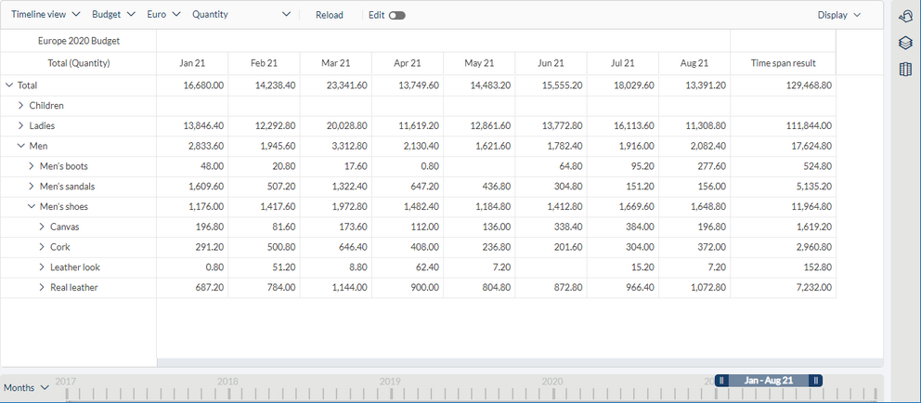
Task: Select Cork result cell 2,960.80
Action: (783, 247)
